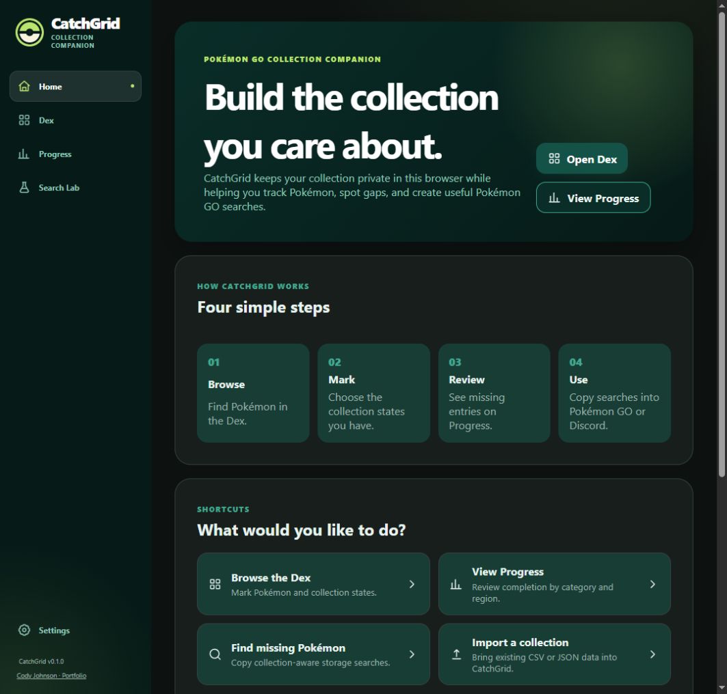Click the Search Lab flask icon
The height and width of the screenshot is (694, 727).
(x=24, y=188)
